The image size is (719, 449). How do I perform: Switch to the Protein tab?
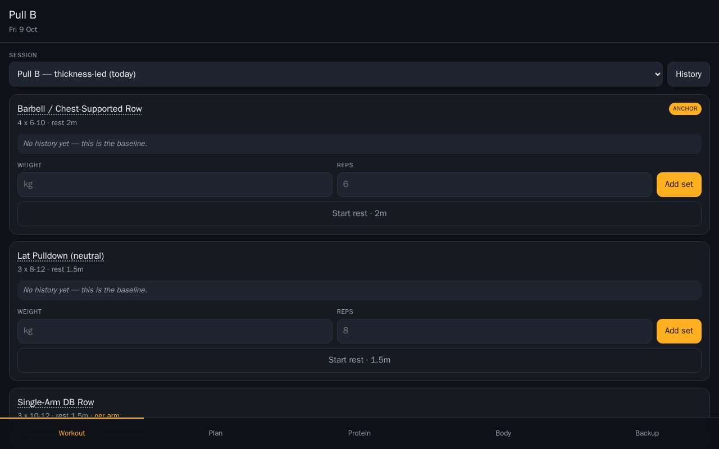359,433
